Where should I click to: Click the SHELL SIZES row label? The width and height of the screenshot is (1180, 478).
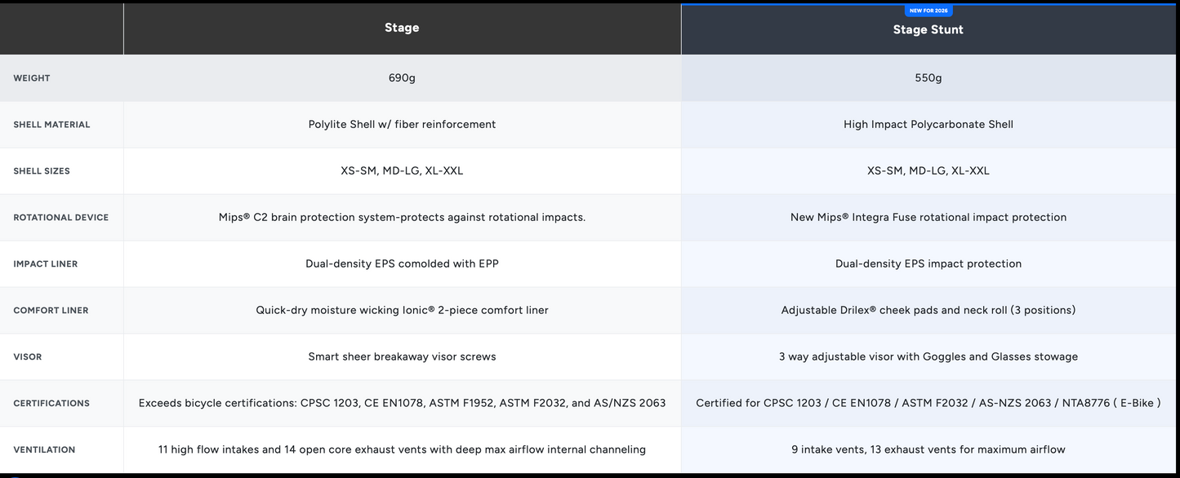42,171
